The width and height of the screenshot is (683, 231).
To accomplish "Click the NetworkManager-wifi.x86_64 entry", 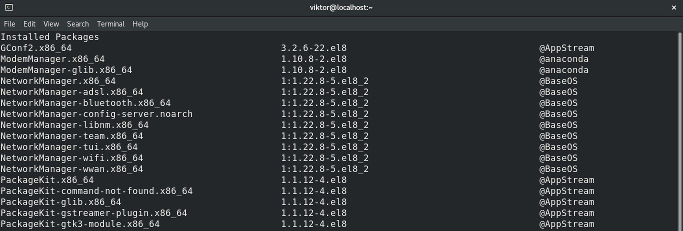I will 72,158.
